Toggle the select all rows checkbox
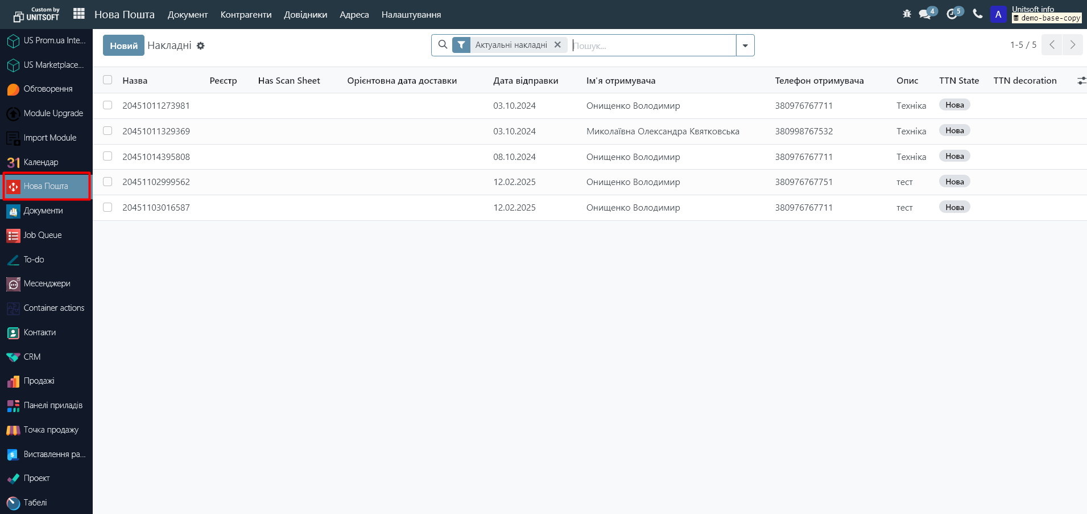Screen dimensions: 1087x514 click(x=108, y=80)
